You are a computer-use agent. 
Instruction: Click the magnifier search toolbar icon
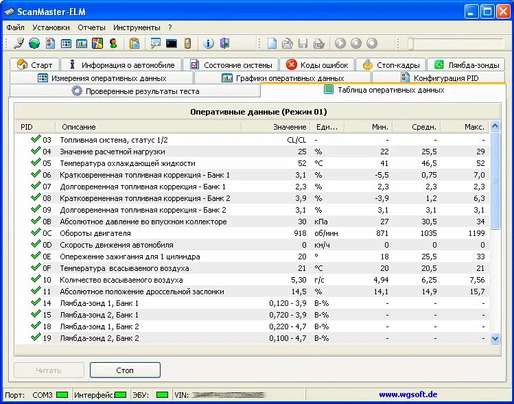click(155, 43)
